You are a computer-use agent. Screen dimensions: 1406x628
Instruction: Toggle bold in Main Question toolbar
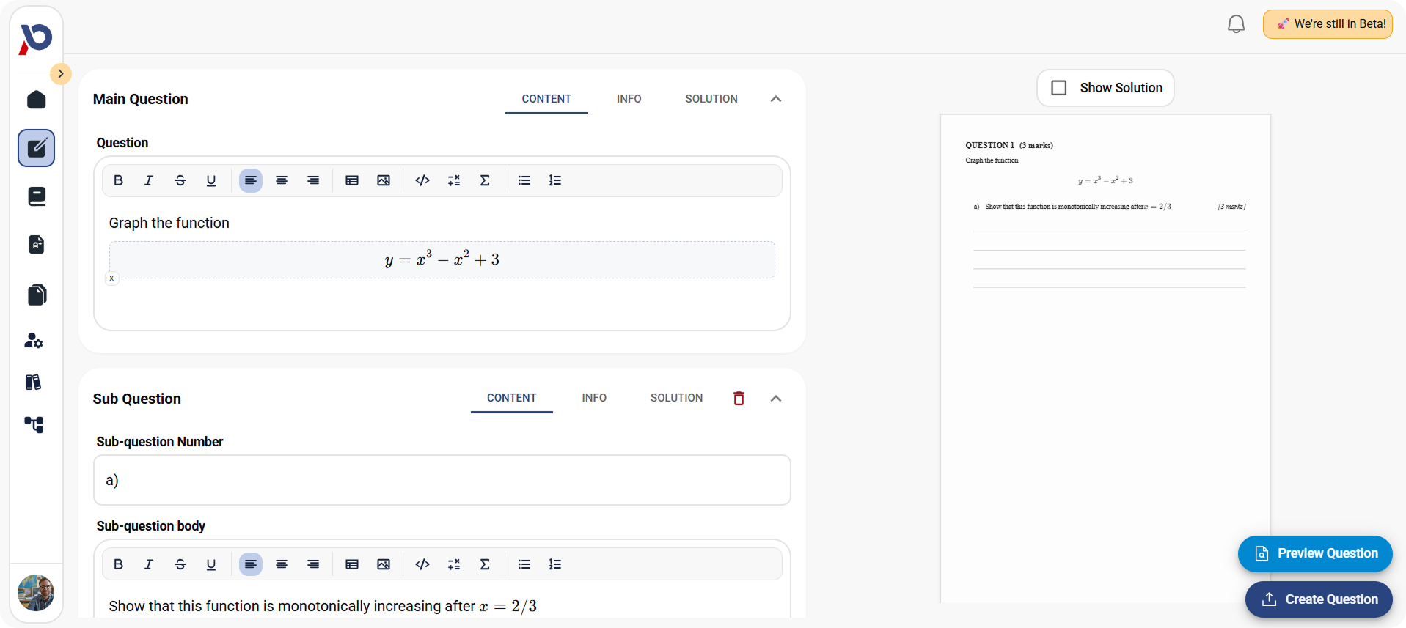point(118,180)
